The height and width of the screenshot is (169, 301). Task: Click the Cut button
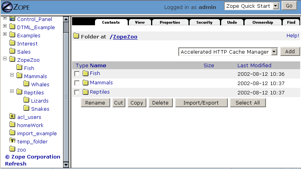[119, 103]
